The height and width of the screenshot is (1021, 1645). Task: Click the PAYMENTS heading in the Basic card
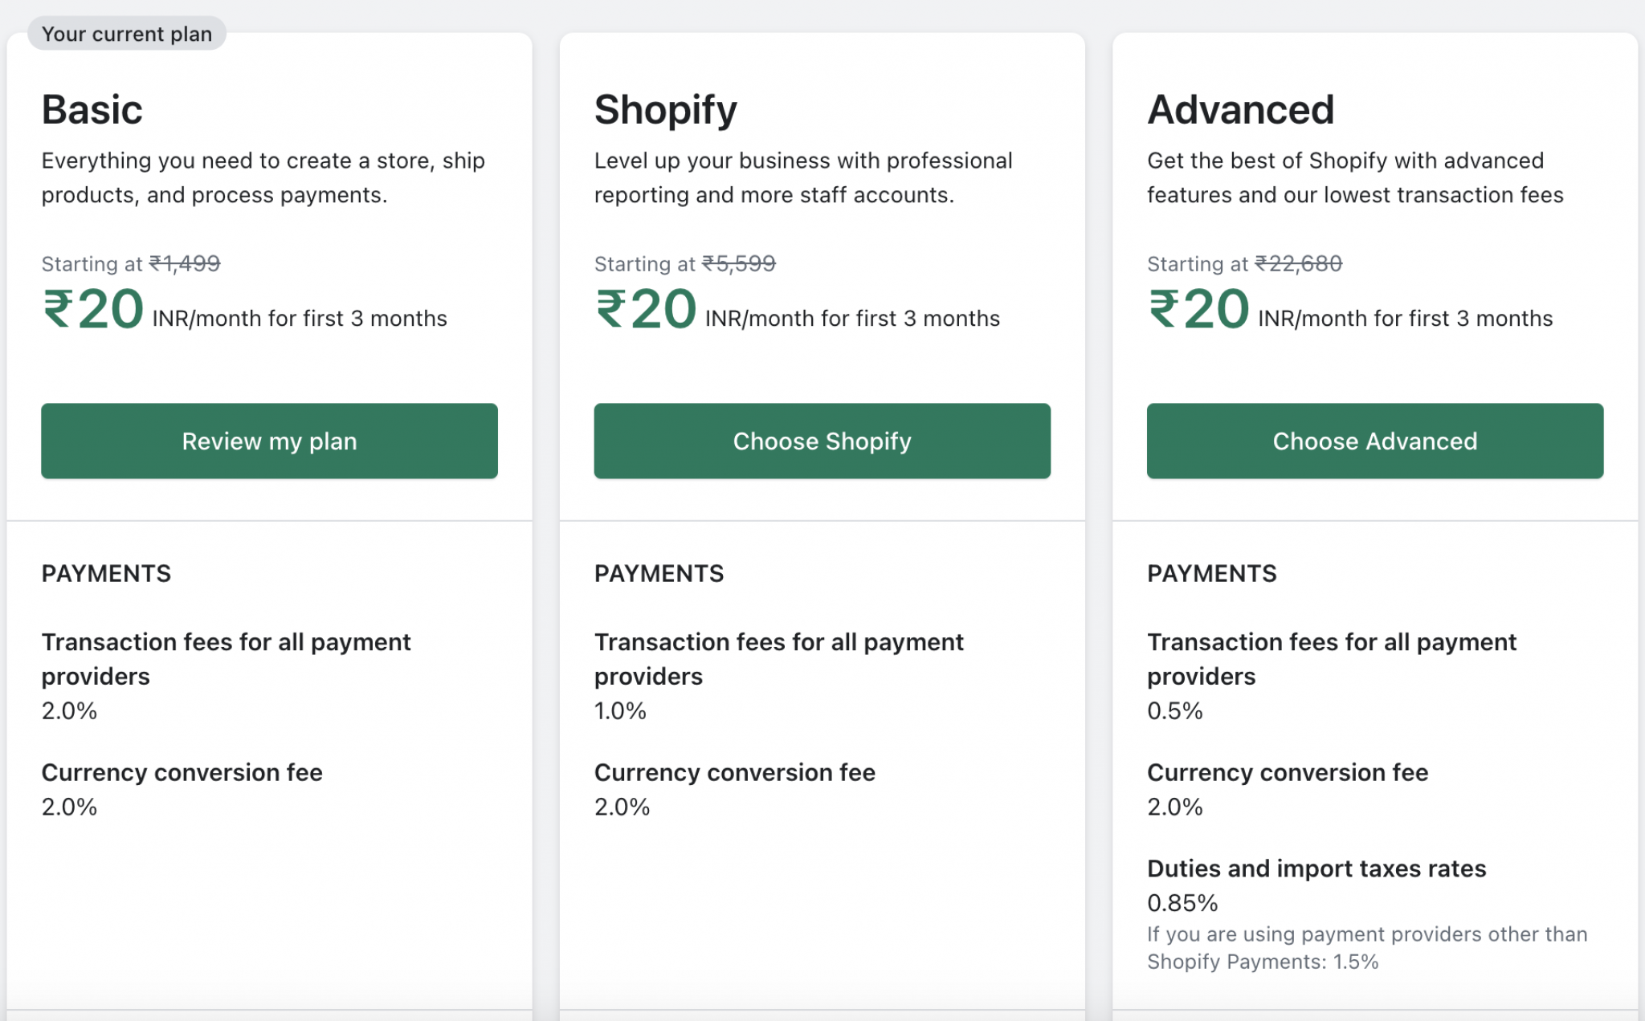point(106,573)
